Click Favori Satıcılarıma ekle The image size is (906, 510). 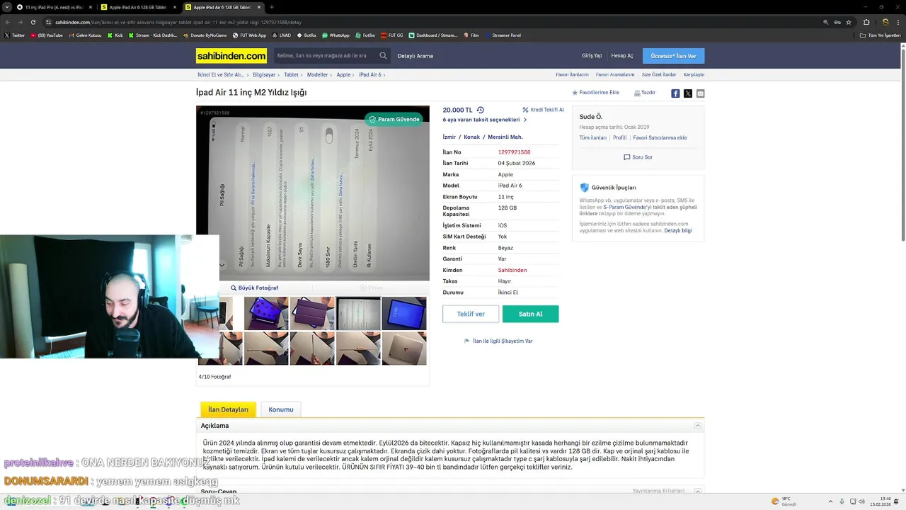click(660, 138)
